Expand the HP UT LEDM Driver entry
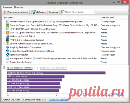 tap(4, 29)
